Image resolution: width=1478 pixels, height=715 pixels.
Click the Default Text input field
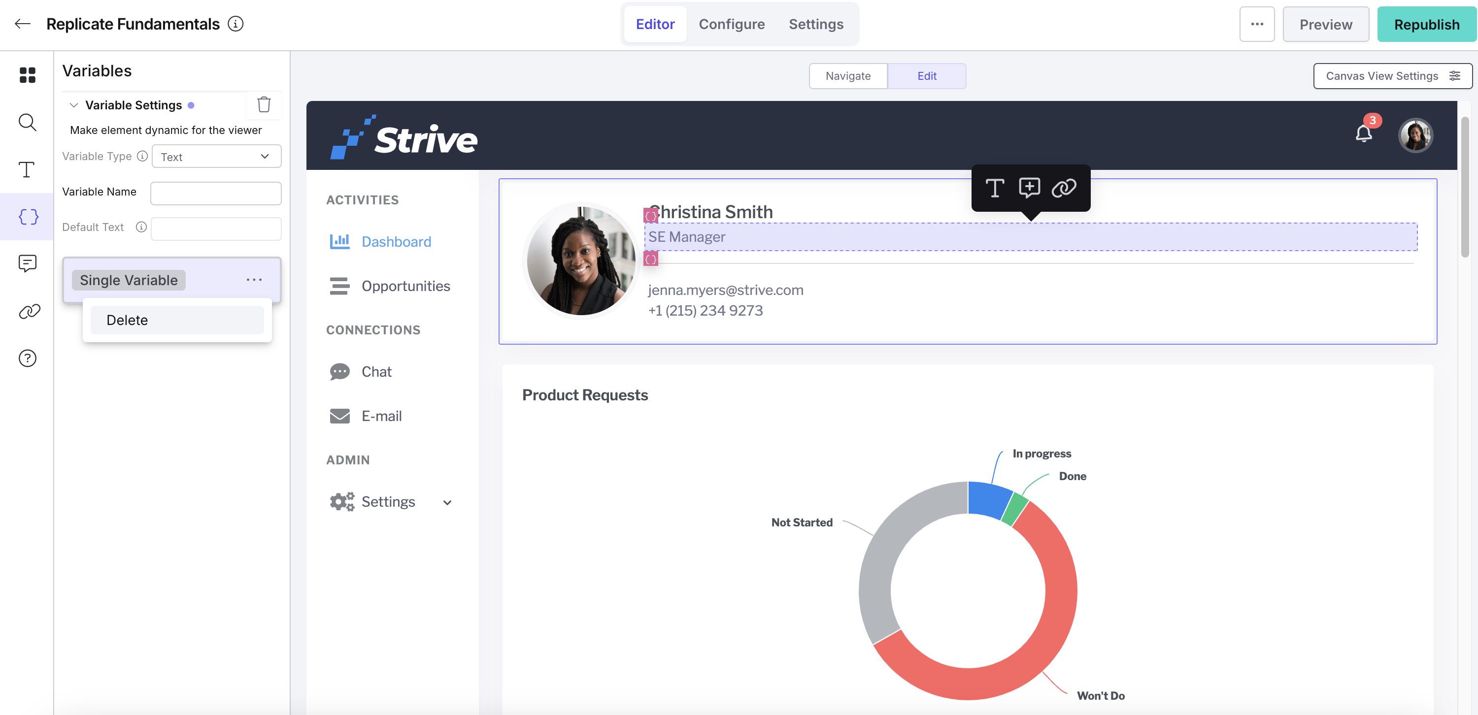[x=216, y=229]
